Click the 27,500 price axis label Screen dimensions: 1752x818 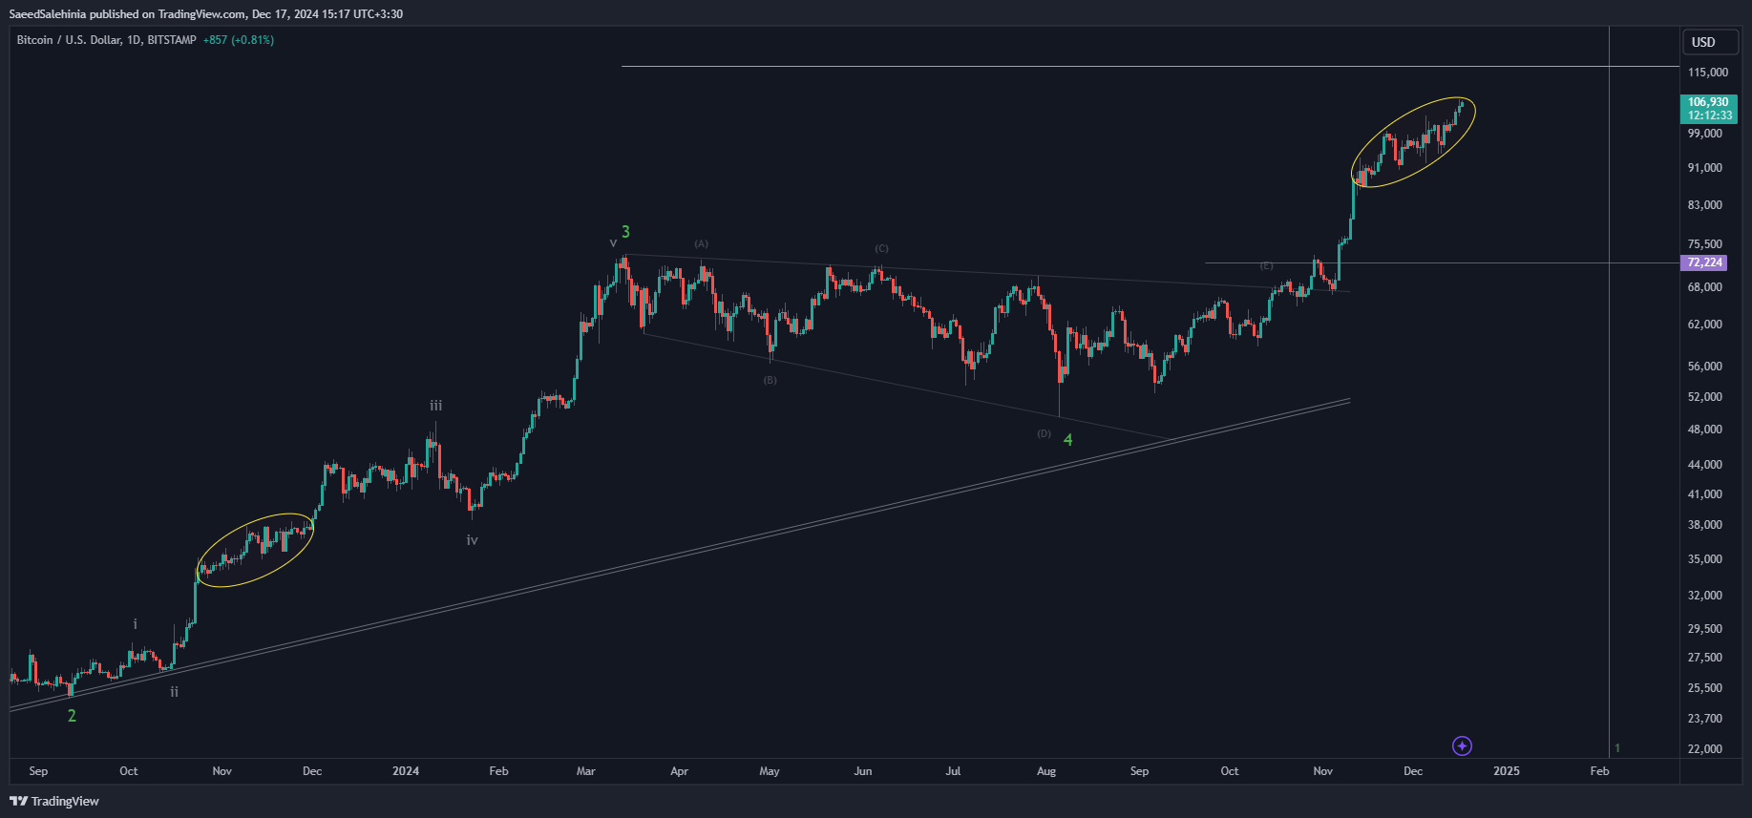[1705, 658]
